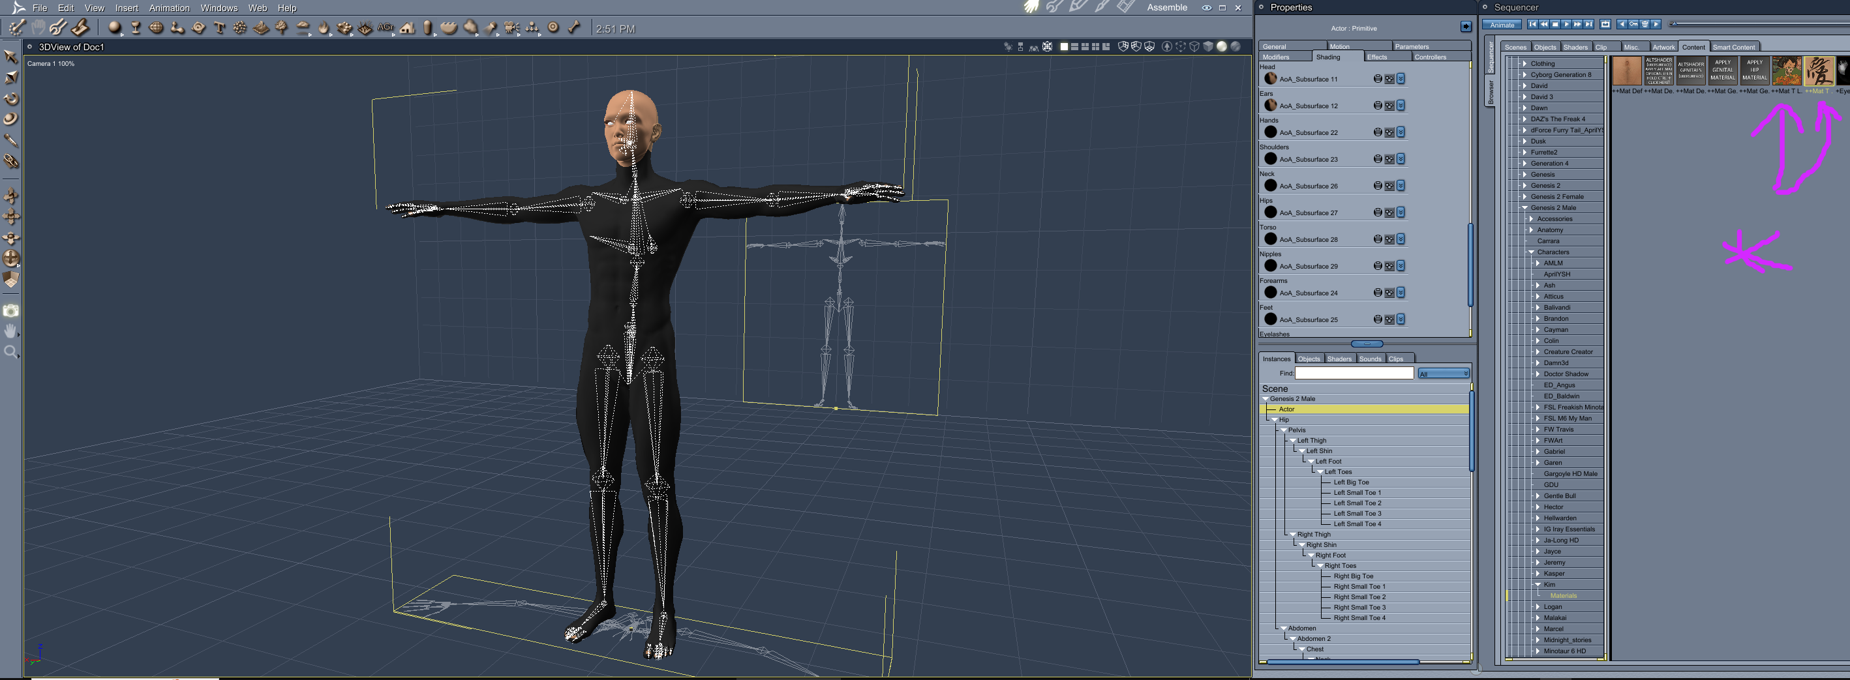Open the Insert menu
Image resolution: width=1850 pixels, height=680 pixels.
tap(127, 8)
